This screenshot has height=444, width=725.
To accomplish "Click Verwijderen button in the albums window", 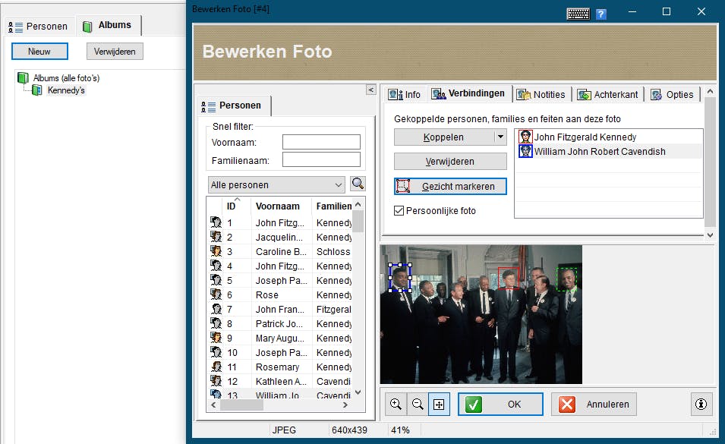I will pos(115,52).
